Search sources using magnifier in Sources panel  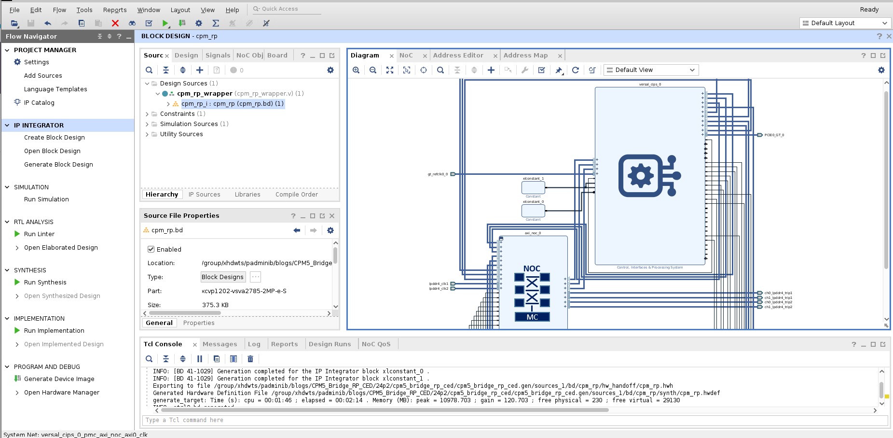pyautogui.click(x=149, y=70)
